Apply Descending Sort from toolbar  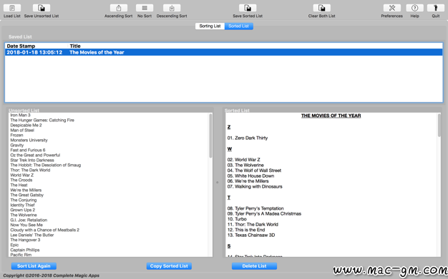(x=172, y=8)
